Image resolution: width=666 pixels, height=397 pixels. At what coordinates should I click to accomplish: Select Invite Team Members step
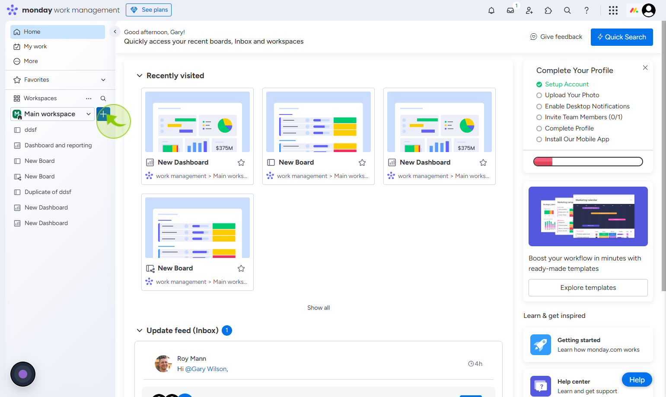click(x=580, y=117)
